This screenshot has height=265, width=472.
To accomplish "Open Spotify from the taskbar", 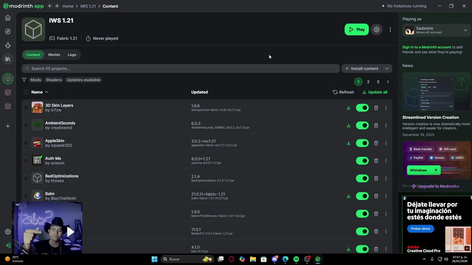I will pyautogui.click(x=296, y=259).
